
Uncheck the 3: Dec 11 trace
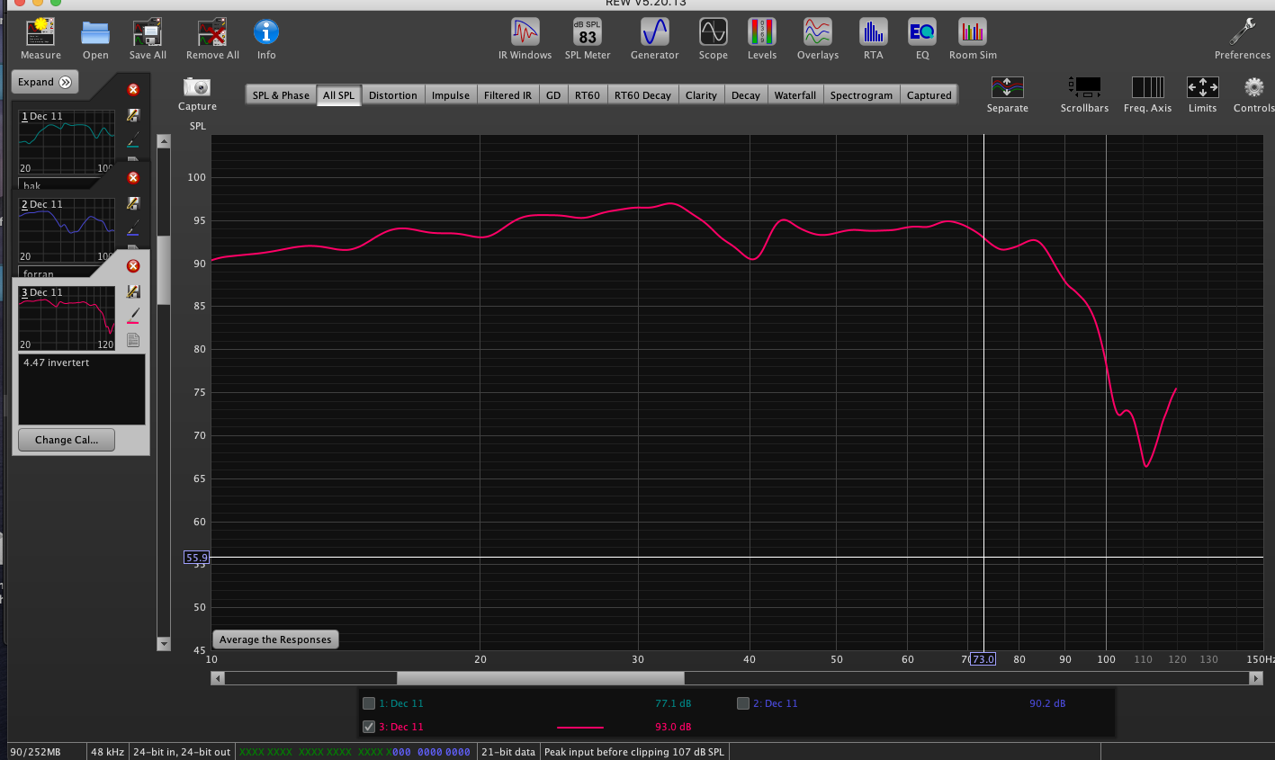(369, 727)
